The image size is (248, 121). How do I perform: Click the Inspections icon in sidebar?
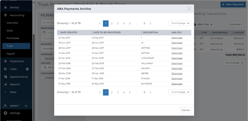(5, 61)
